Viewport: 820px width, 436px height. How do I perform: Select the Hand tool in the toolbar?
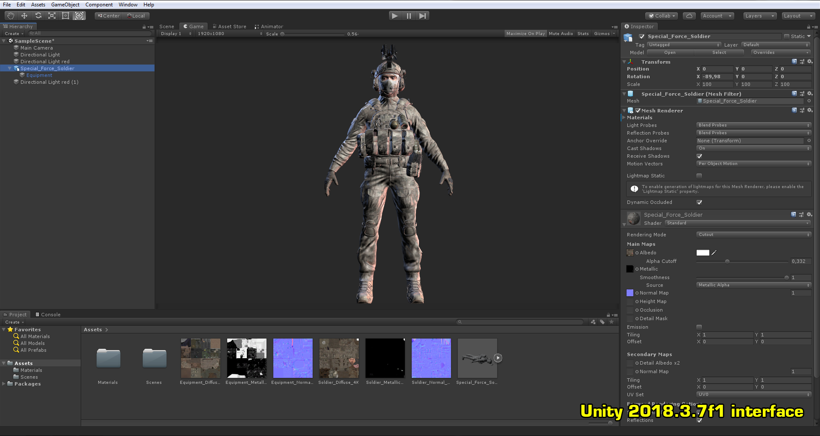[10, 15]
